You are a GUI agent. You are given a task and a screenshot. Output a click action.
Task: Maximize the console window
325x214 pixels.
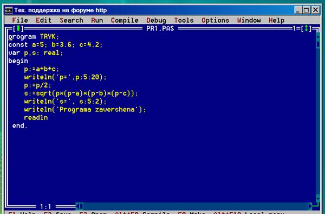click(x=307, y=10)
